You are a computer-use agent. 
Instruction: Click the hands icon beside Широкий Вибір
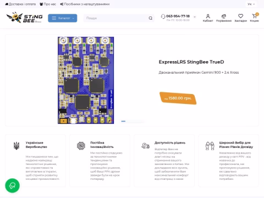pyautogui.click(x=210, y=146)
